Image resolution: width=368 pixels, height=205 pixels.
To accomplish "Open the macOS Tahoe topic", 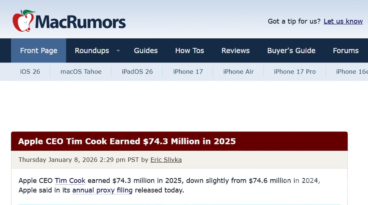I will pos(81,72).
